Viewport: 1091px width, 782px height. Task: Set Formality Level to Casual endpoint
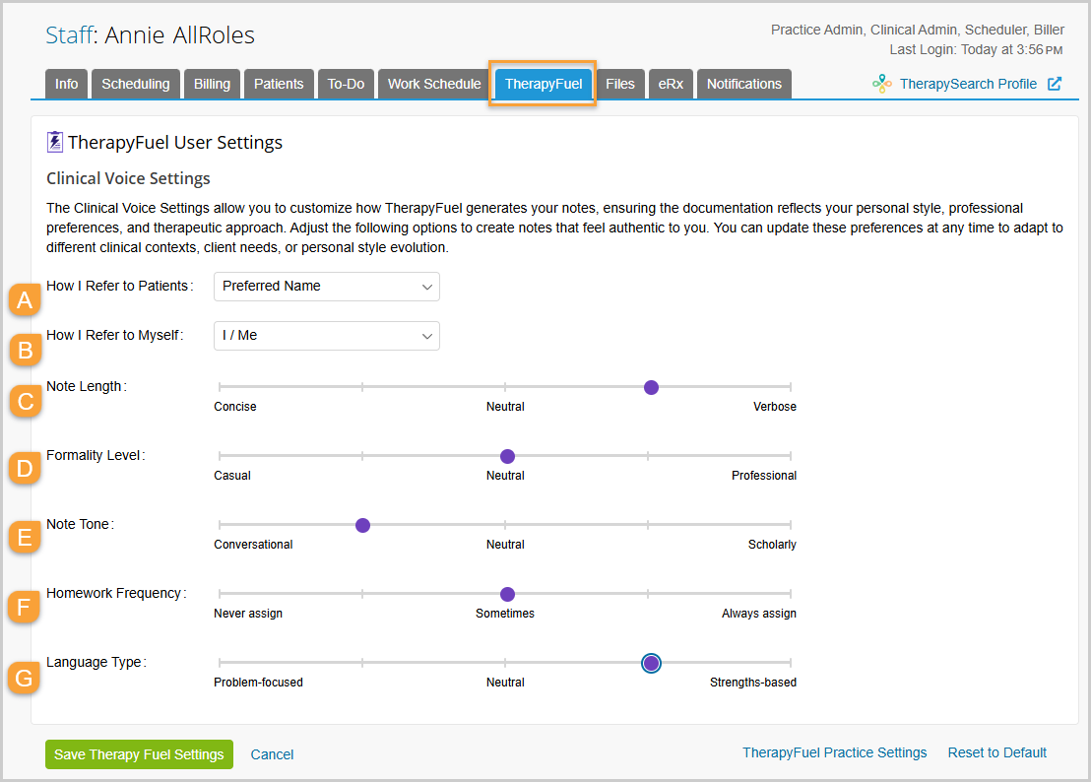220,456
